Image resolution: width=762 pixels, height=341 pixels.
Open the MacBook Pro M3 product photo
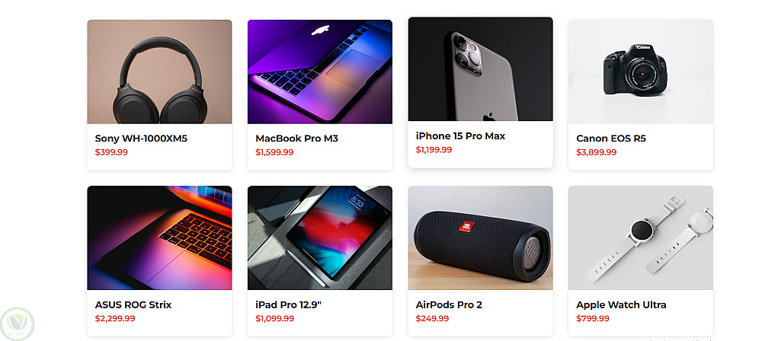pos(320,72)
